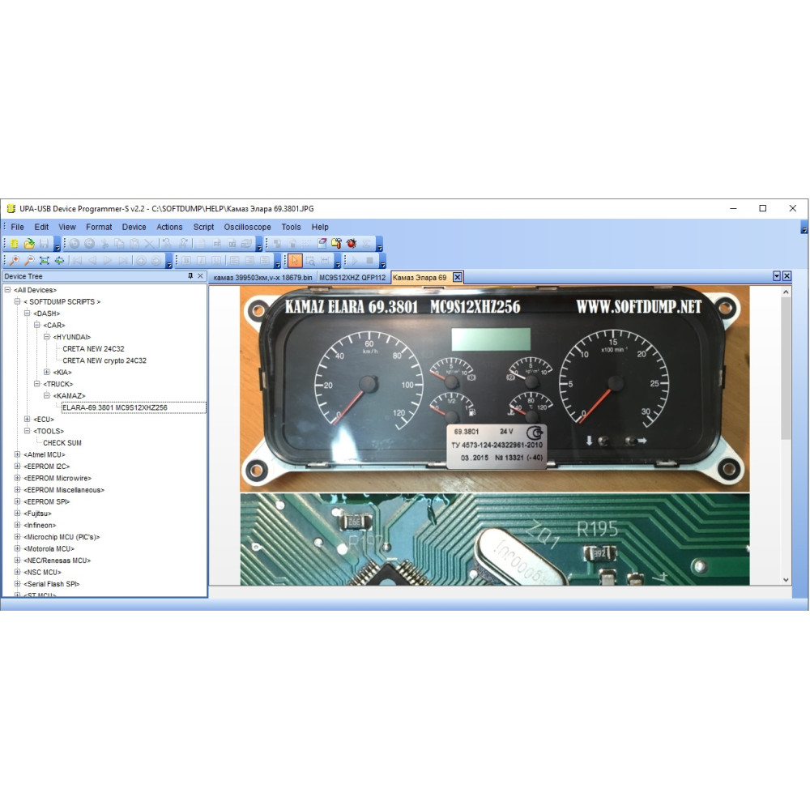This screenshot has width=810, height=810.
Task: Expand the Motorola MCU node
Action: (x=17, y=548)
